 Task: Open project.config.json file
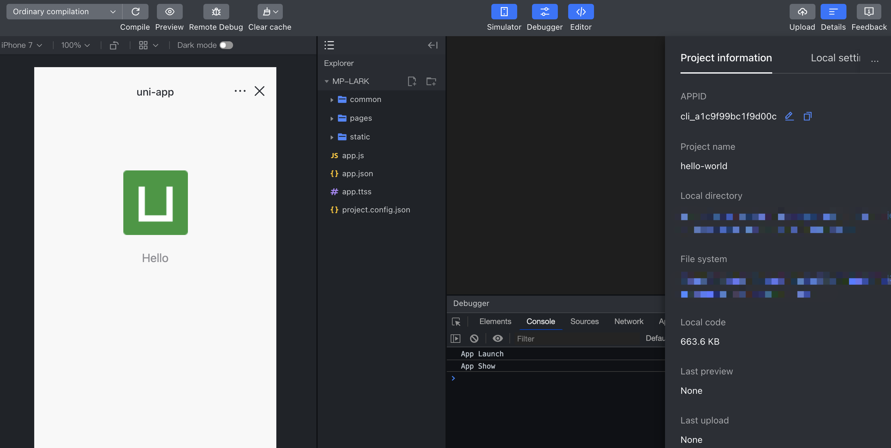[x=376, y=210]
